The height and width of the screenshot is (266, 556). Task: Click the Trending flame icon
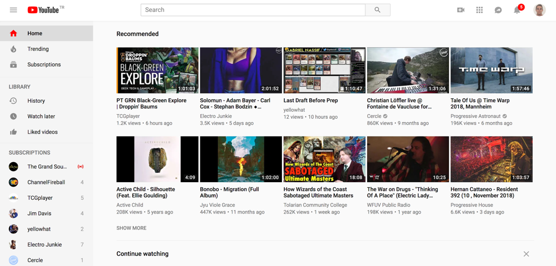(x=14, y=49)
